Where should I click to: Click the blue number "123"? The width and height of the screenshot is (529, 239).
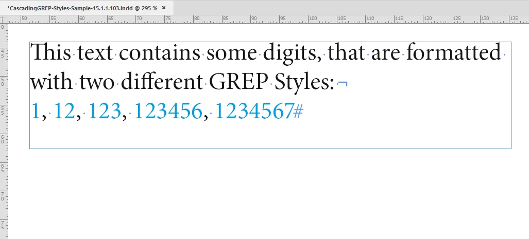click(x=104, y=111)
